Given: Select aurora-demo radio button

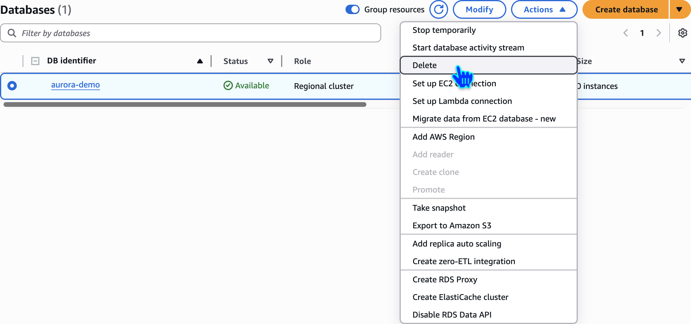Looking at the screenshot, I should pyautogui.click(x=12, y=85).
